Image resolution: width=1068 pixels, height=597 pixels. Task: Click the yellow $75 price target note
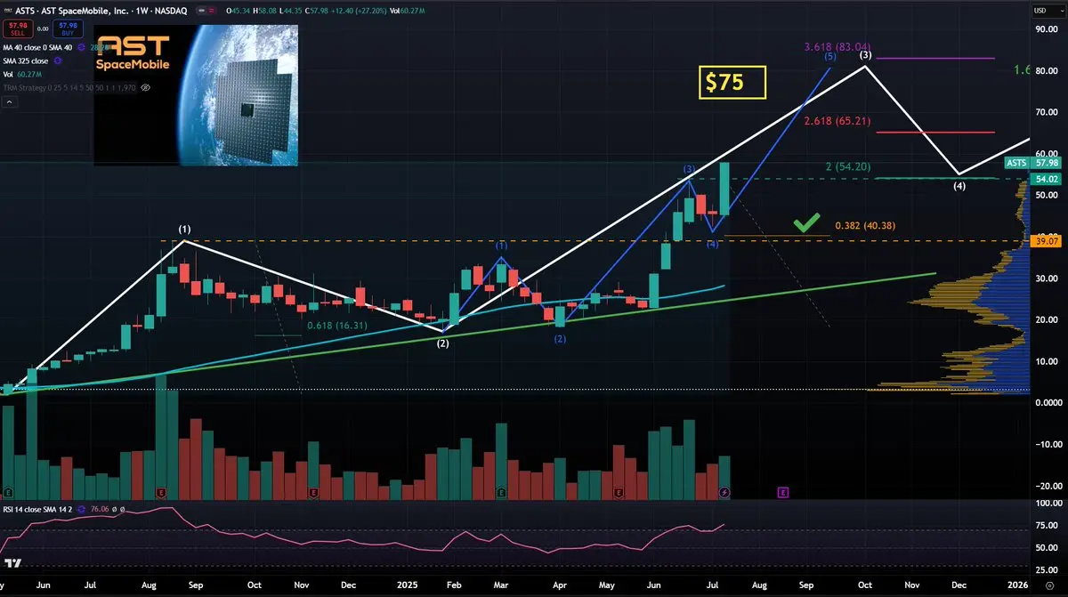732,83
